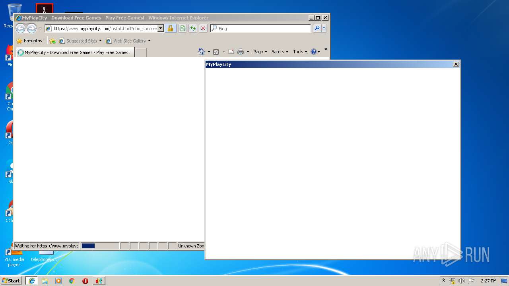Open the Favorites center
This screenshot has height=286, width=509.
click(29, 41)
